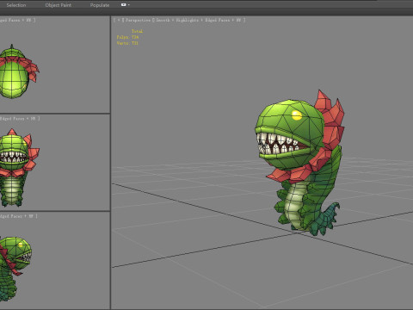Toggle ribbon display mode button
This screenshot has height=310, width=413.
124,5
